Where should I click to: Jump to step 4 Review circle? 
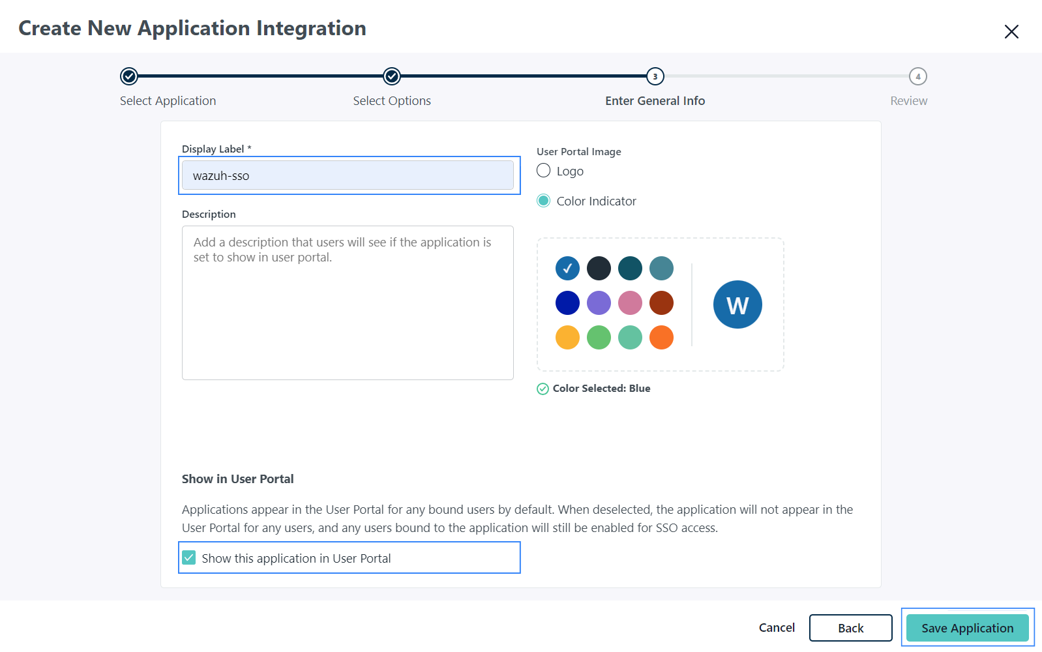pos(917,76)
